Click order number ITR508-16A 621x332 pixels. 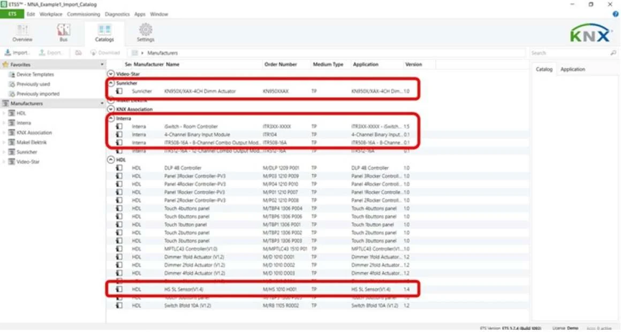click(275, 142)
